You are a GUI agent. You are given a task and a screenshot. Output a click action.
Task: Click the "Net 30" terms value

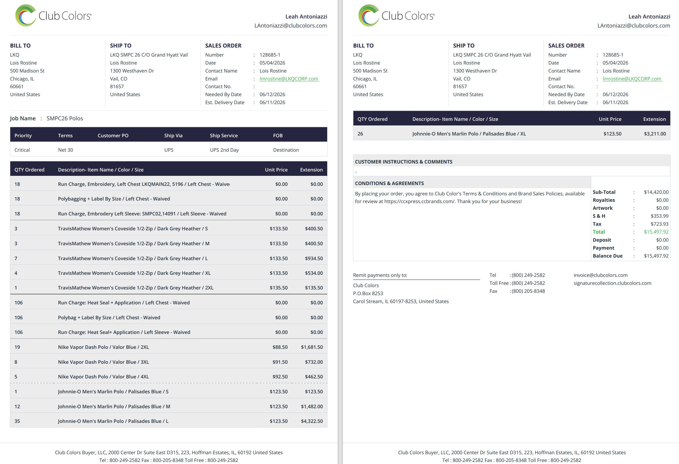click(x=66, y=150)
